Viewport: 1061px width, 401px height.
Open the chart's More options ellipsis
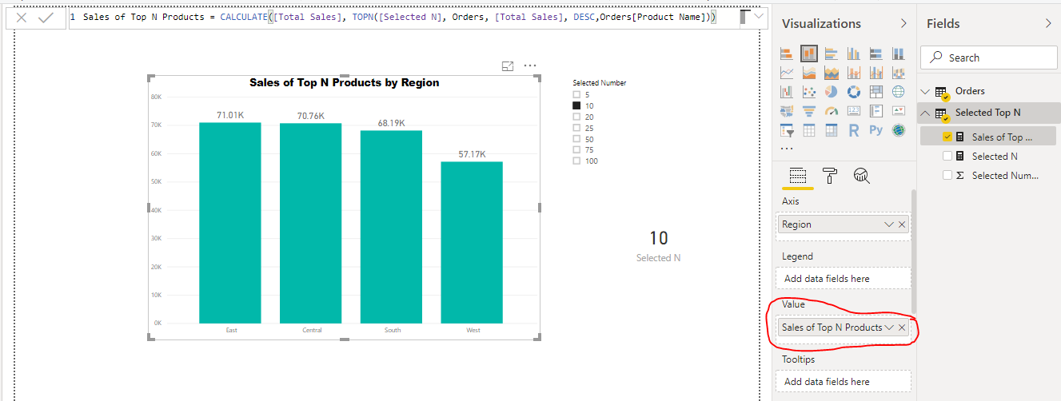(530, 66)
